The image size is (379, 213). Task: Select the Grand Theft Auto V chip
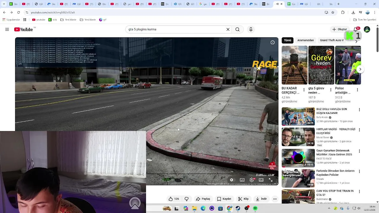(332, 40)
